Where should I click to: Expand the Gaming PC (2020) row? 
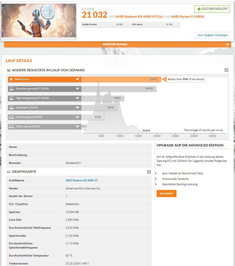click(44, 108)
